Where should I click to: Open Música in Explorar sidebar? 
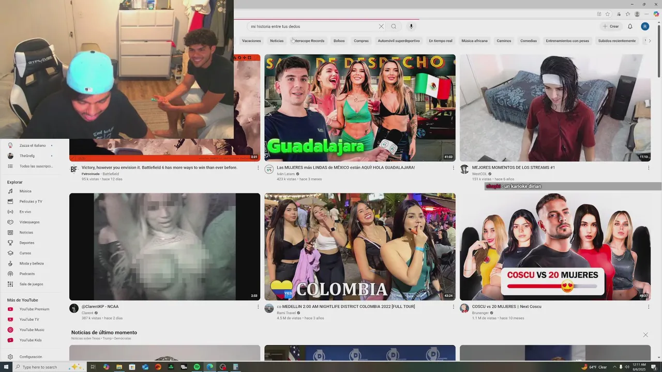coord(31,191)
